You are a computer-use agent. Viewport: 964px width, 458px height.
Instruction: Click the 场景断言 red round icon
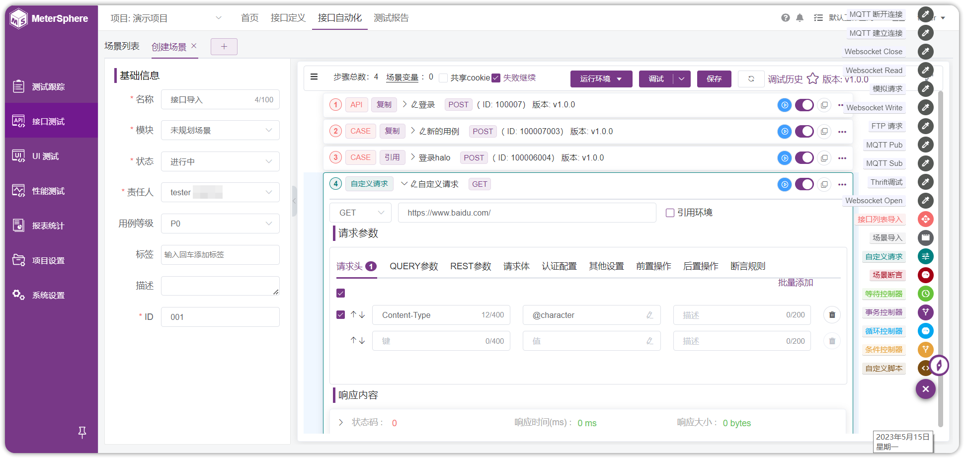click(925, 275)
